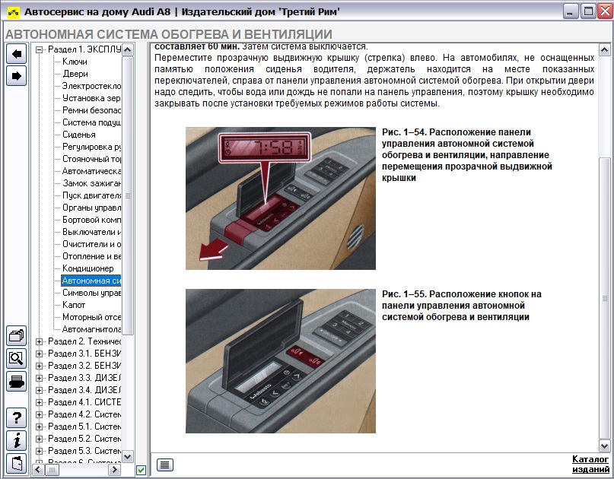Open the Ремни безопасности topic
Screen dimensions: 614x479
pyautogui.click(x=91, y=110)
